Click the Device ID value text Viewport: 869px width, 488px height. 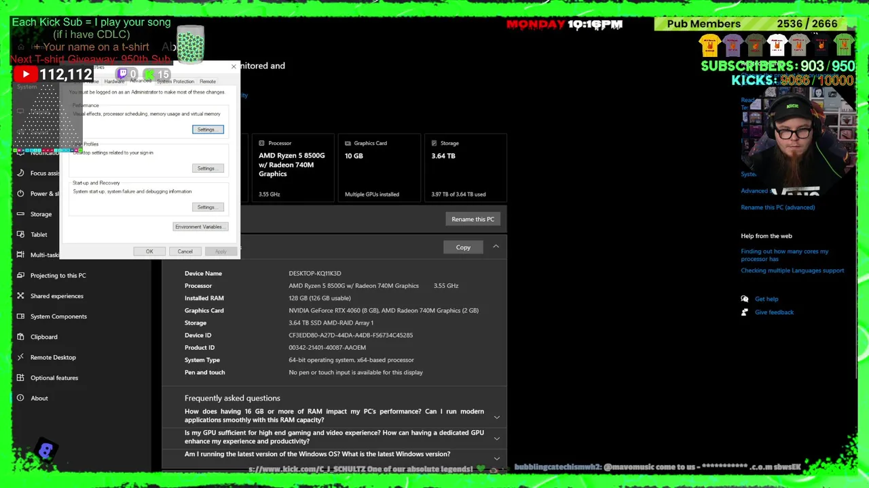pyautogui.click(x=351, y=335)
